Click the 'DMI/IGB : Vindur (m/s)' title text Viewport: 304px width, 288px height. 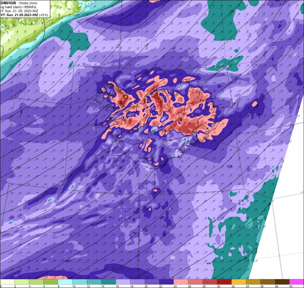[x=19, y=3]
